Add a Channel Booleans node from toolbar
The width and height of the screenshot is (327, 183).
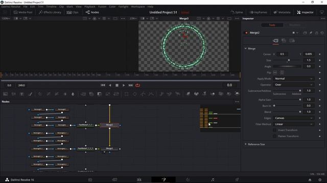point(91,94)
